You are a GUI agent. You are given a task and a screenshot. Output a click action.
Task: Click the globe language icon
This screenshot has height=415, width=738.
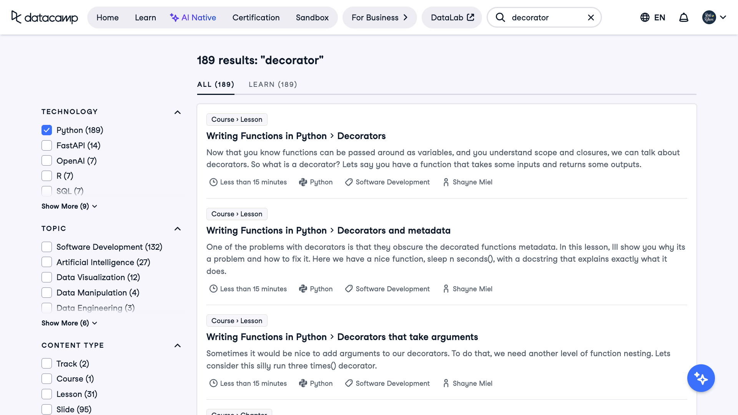[645, 17]
